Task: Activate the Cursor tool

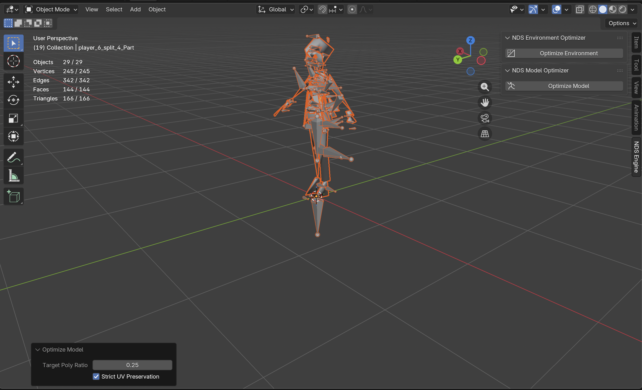Action: 14,61
